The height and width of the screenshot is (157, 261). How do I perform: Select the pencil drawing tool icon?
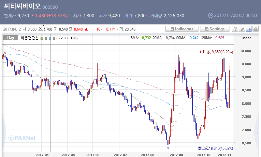[x=241, y=29]
